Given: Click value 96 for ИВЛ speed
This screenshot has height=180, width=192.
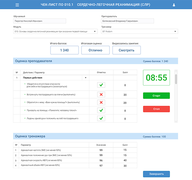Looking at the screenshot, I should point(101,161).
